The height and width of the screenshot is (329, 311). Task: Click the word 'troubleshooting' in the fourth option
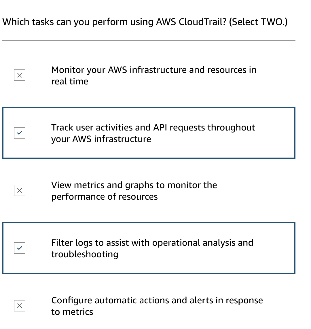(x=85, y=254)
